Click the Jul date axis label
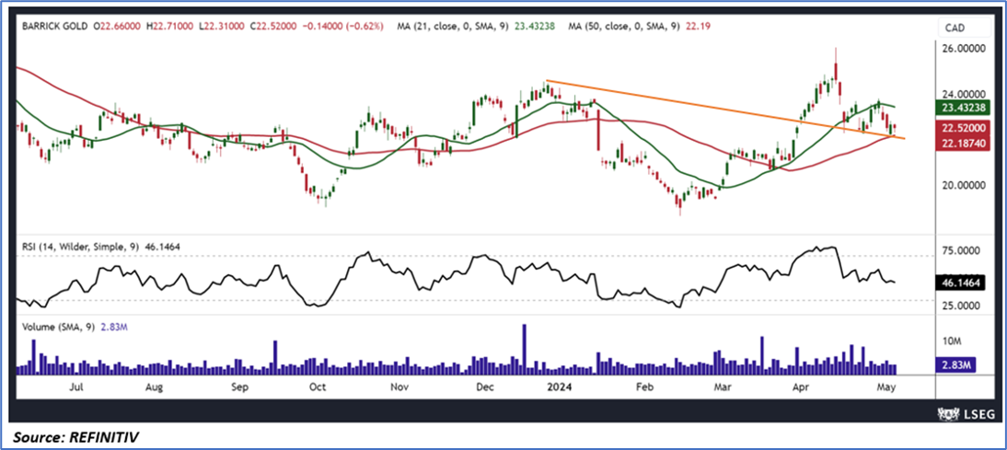The height and width of the screenshot is (450, 1007). pyautogui.click(x=75, y=387)
